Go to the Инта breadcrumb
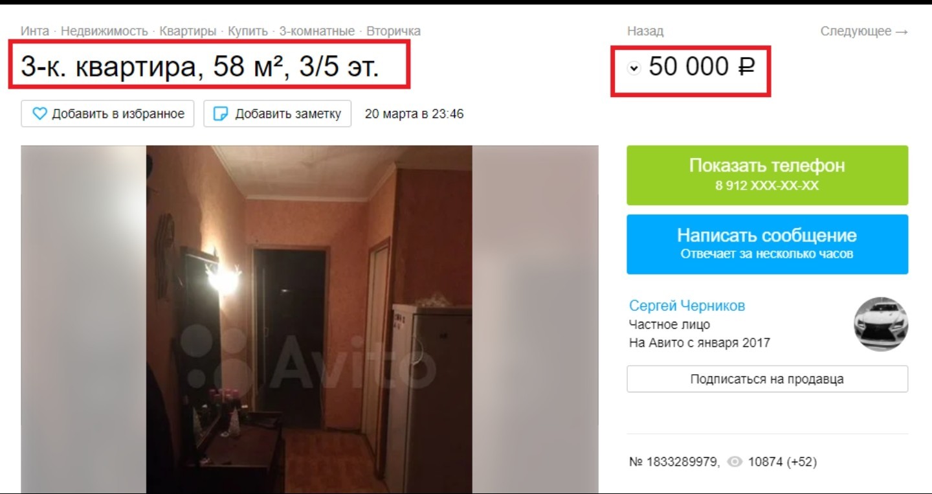Screen dimensions: 932x494 [34, 31]
